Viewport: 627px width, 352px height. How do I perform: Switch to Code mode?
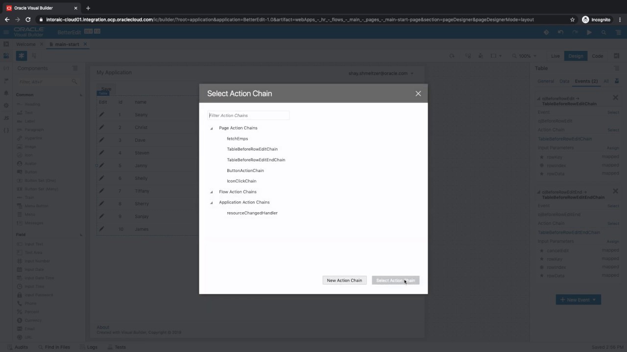click(x=597, y=56)
